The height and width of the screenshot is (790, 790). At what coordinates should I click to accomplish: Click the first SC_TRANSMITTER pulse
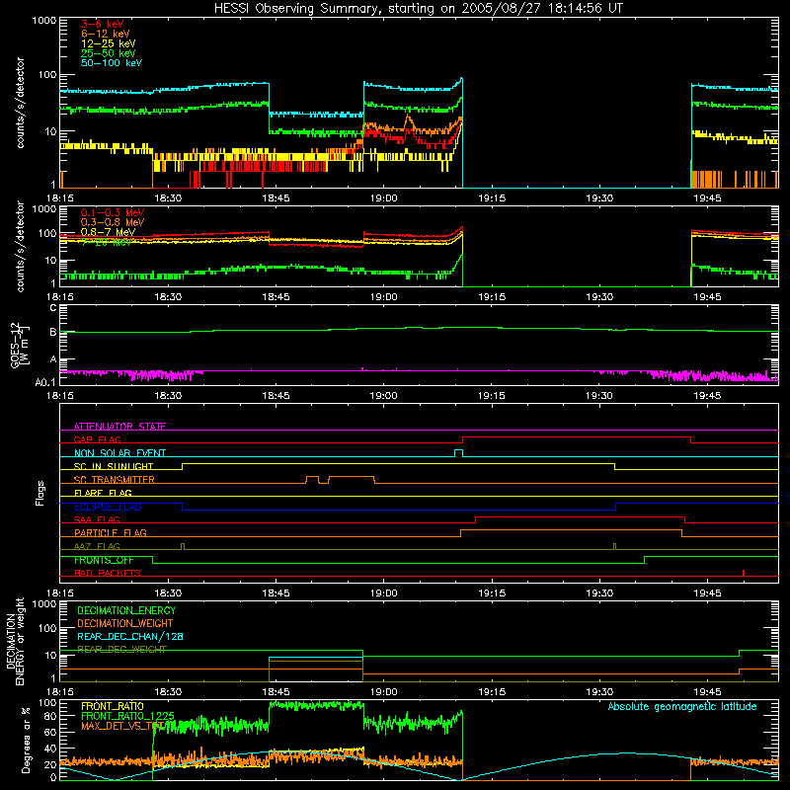312,479
